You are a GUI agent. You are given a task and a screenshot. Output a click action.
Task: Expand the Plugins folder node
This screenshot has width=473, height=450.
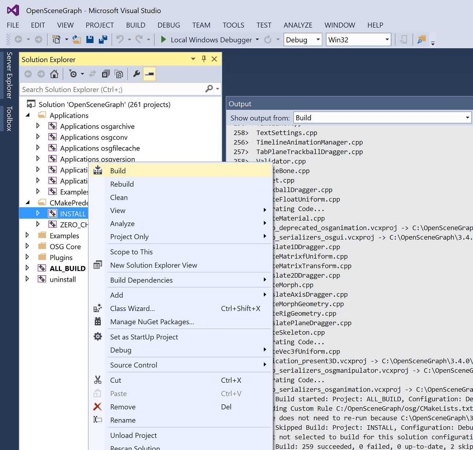pyautogui.click(x=27, y=257)
